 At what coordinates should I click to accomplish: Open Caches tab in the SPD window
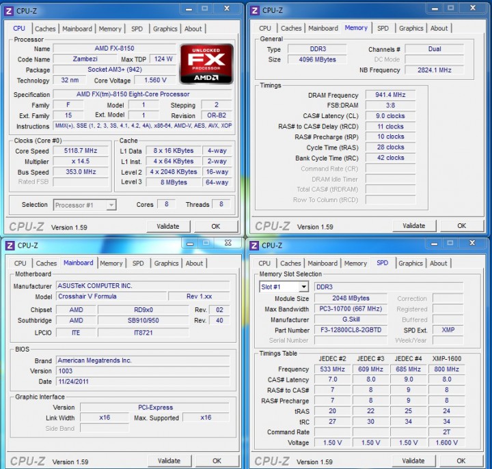(x=290, y=264)
